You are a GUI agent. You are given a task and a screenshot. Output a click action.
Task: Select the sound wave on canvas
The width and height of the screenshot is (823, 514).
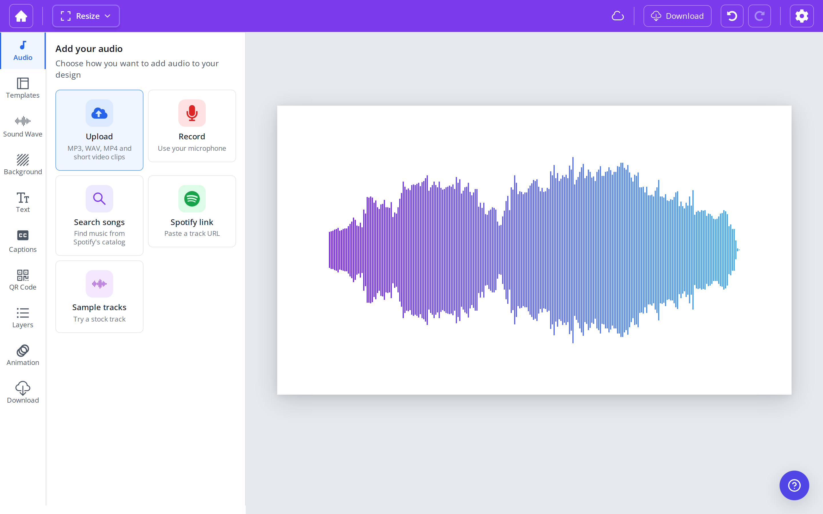pos(534,250)
